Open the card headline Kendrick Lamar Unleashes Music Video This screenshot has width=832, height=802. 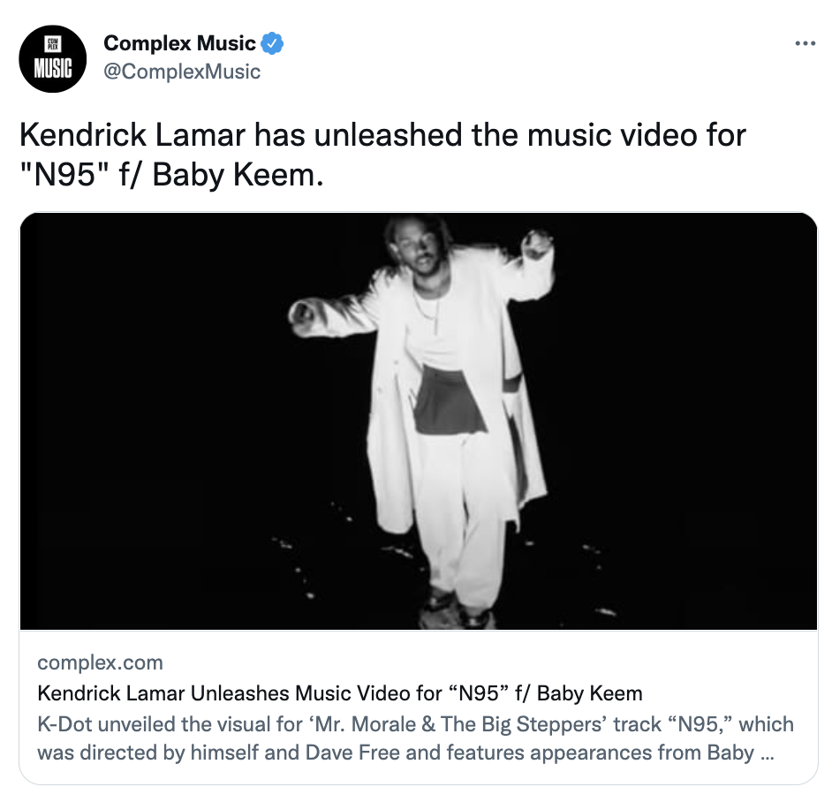click(x=339, y=693)
